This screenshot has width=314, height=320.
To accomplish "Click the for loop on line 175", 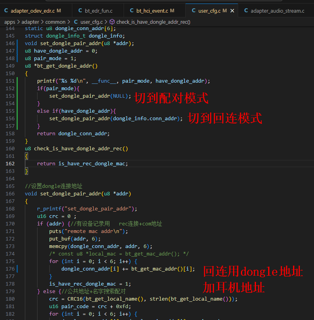I will (93, 261).
